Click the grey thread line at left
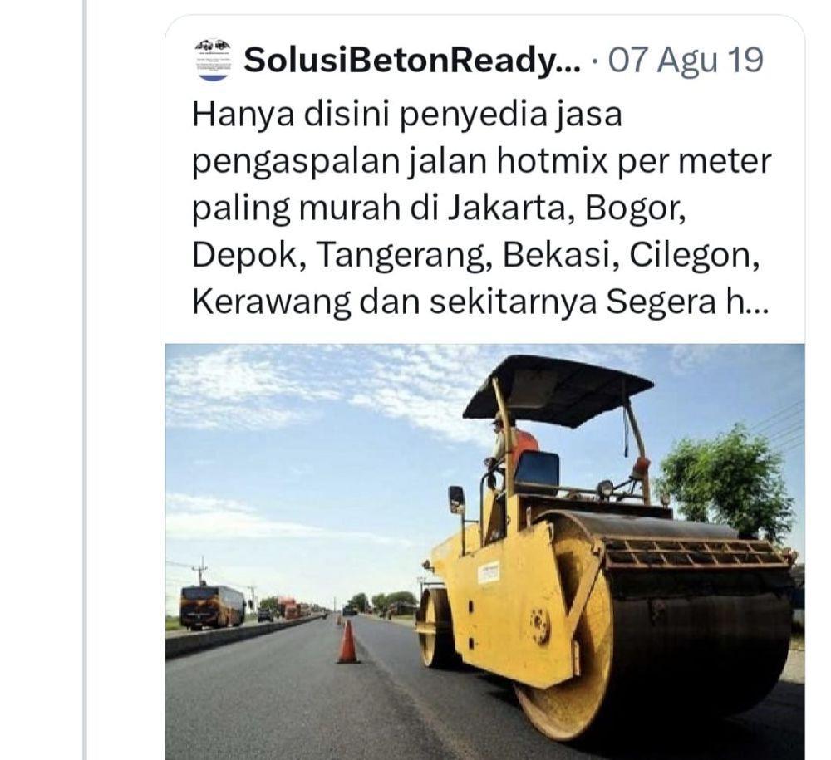Viewport: 831px width, 760px height. pyautogui.click(x=84, y=380)
